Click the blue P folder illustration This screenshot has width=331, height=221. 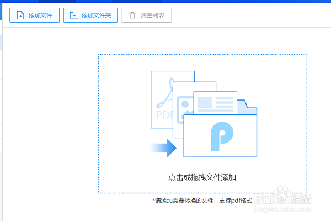220,136
